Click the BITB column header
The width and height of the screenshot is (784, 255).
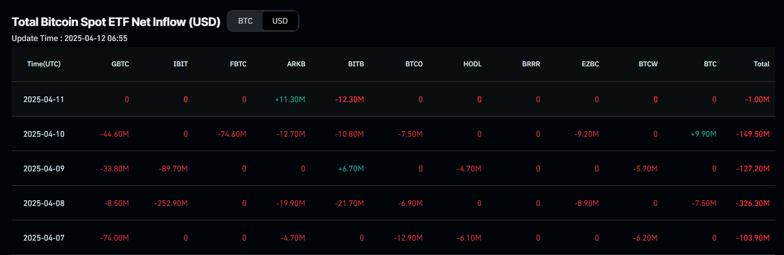tap(356, 64)
